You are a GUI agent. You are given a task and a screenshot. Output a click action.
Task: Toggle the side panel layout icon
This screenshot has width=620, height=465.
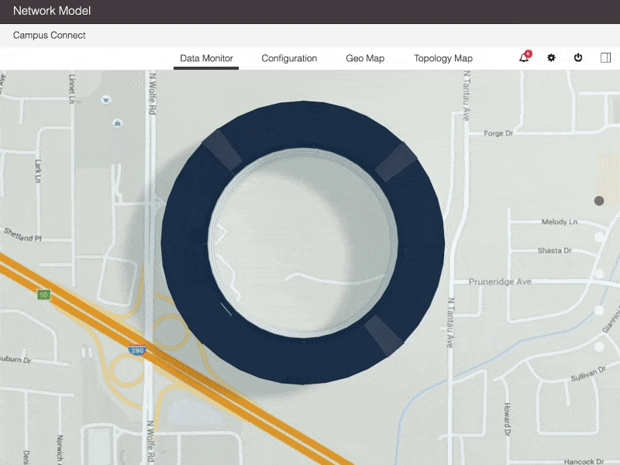coord(605,58)
